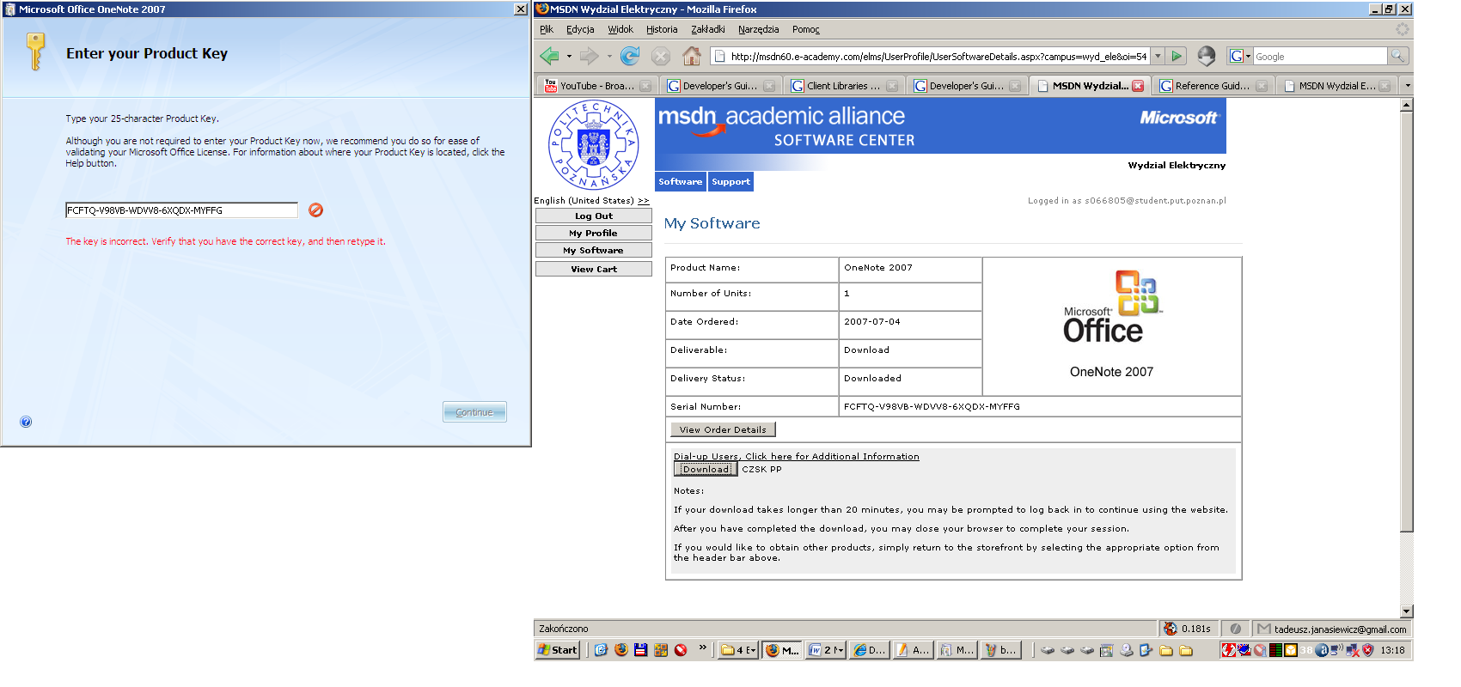Switch to the YouTube tab
Screen dimensions: 1461x687
tap(598, 86)
